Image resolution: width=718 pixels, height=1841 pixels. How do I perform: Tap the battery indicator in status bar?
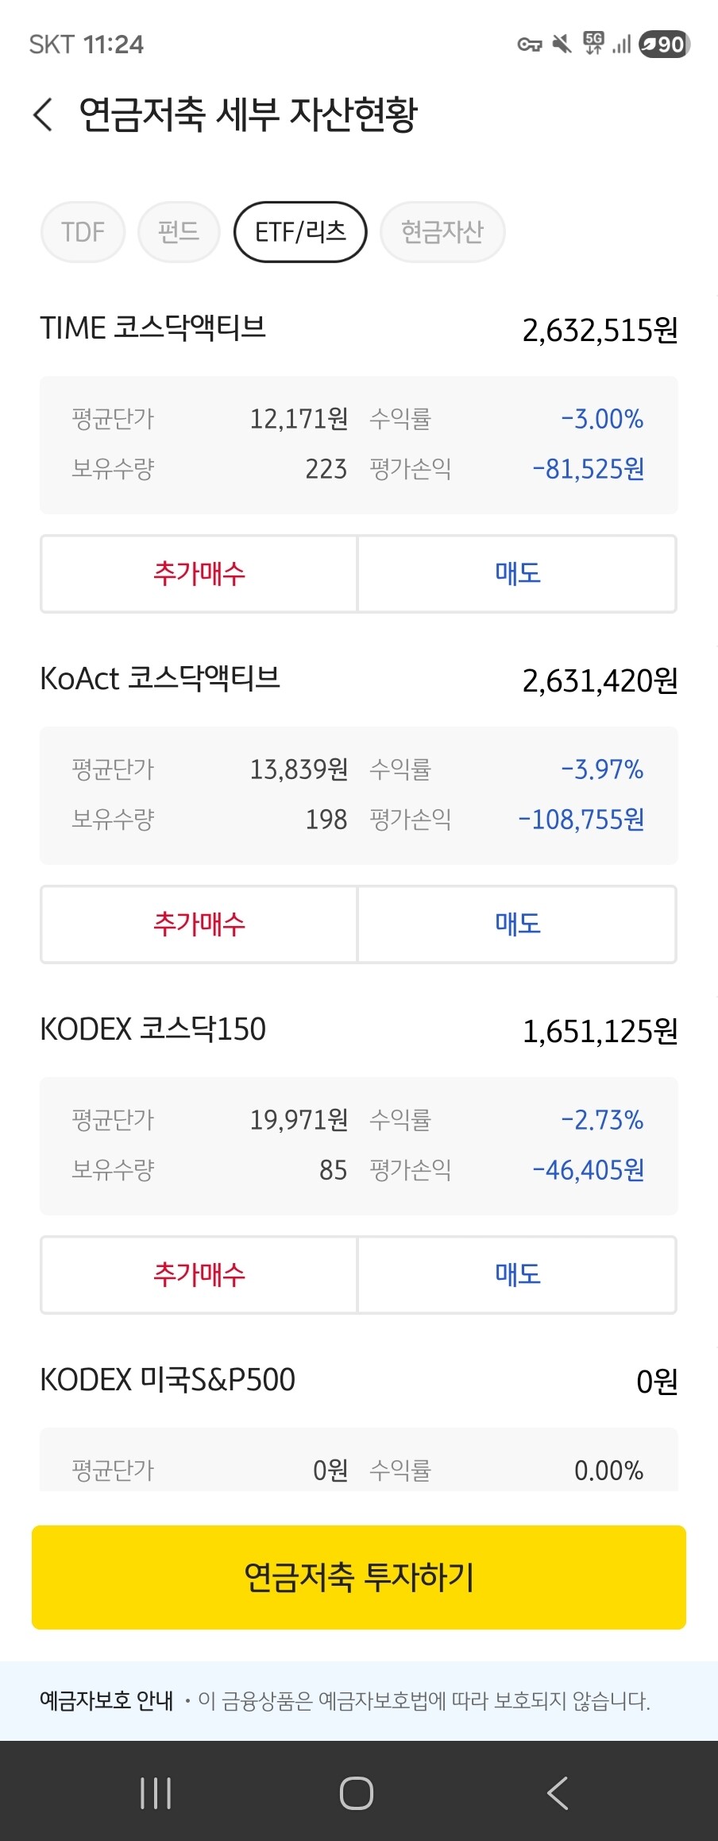(665, 45)
